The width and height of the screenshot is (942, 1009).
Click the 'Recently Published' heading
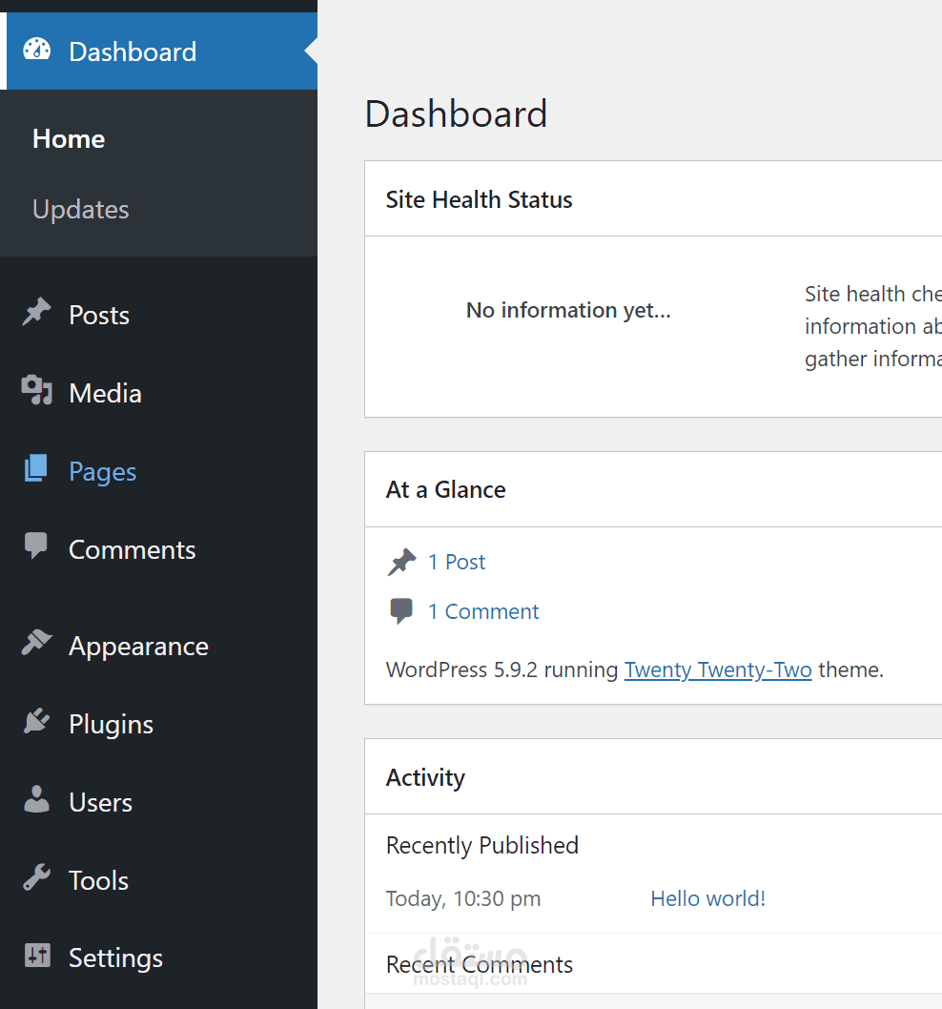pos(482,846)
